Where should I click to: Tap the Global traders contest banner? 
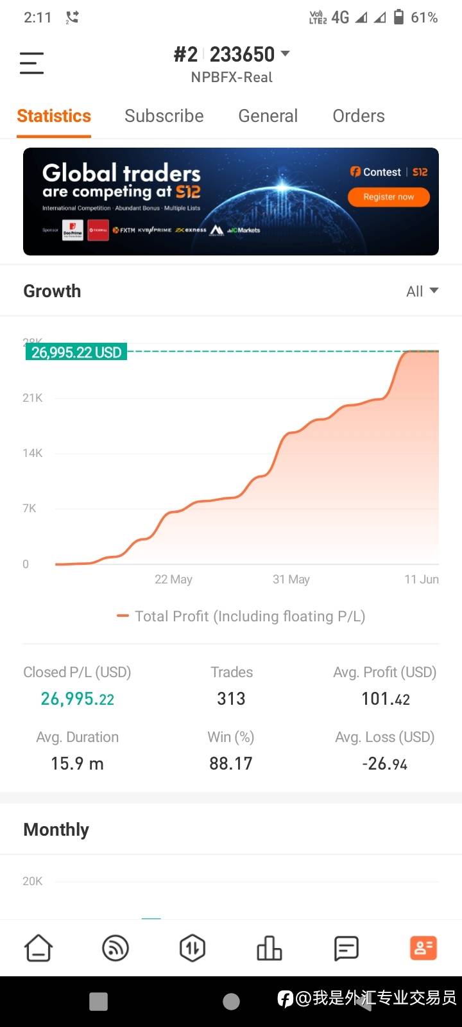coord(231,202)
